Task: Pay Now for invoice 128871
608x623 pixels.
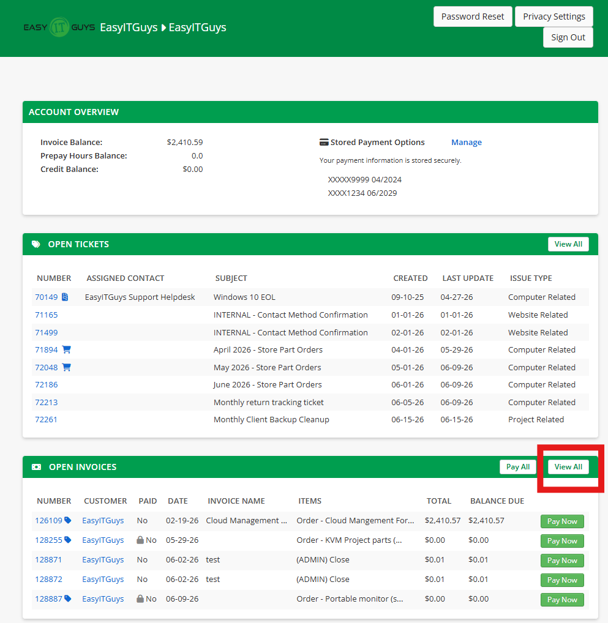Action: [x=562, y=561]
